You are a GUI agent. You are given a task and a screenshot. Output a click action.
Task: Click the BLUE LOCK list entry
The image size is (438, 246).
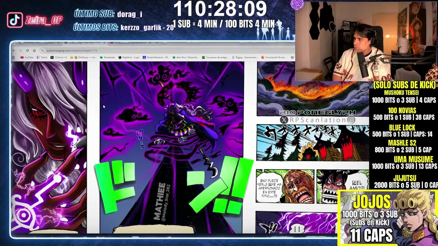click(402, 131)
